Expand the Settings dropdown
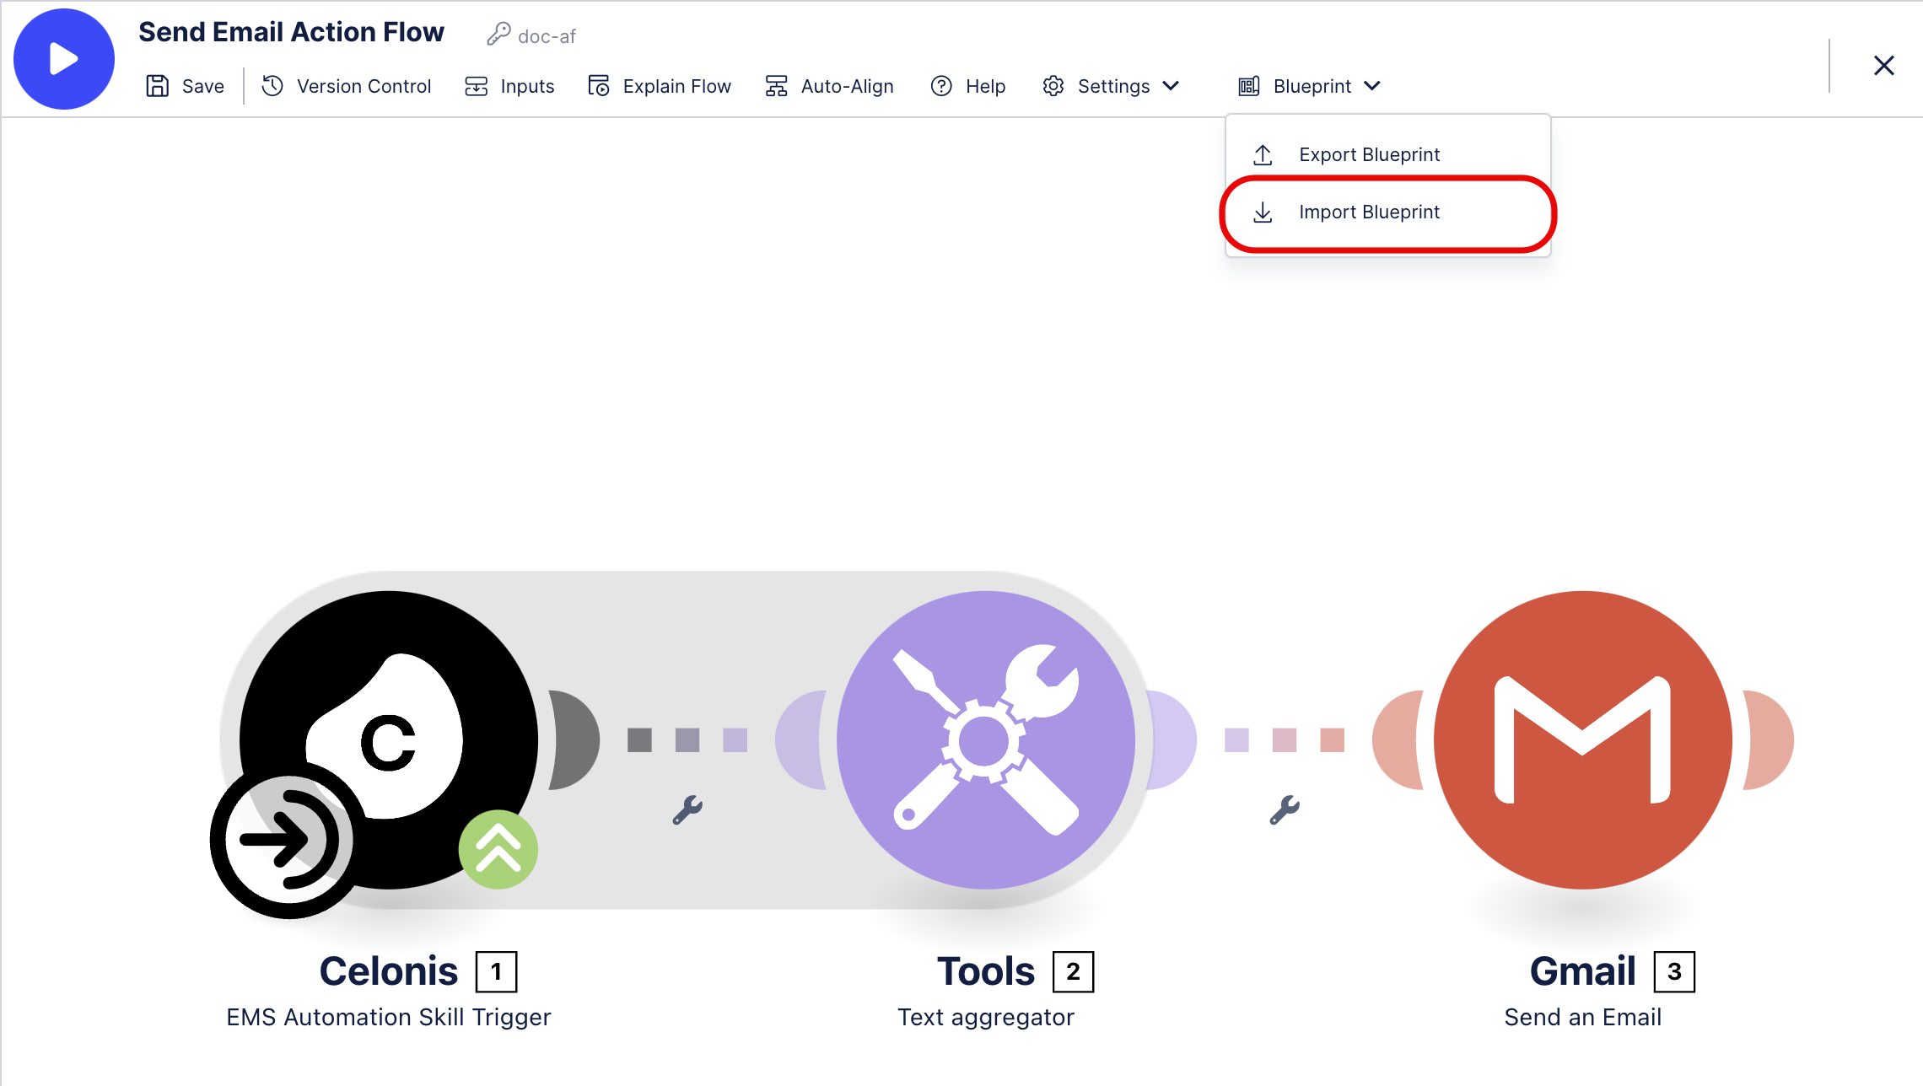This screenshot has height=1086, width=1923. [1111, 86]
